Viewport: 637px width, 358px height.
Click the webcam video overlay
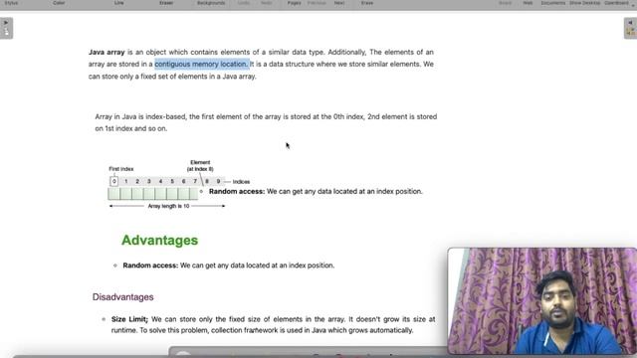tap(542, 300)
